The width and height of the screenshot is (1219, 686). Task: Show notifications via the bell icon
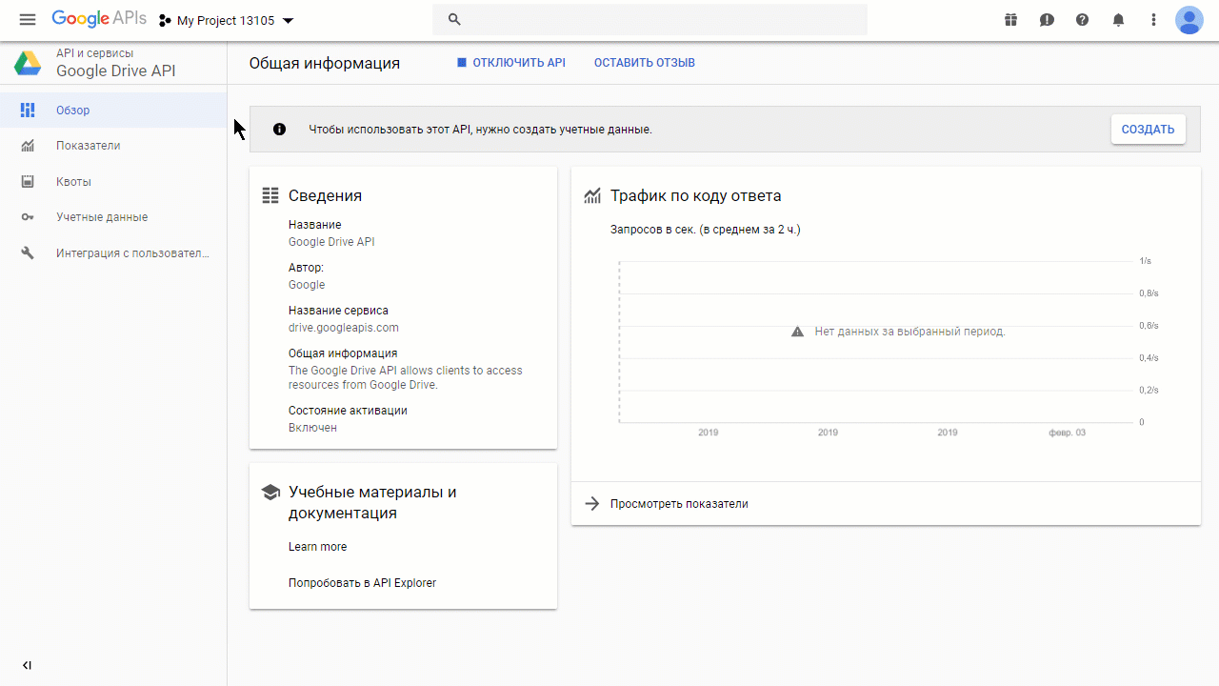pyautogui.click(x=1118, y=20)
